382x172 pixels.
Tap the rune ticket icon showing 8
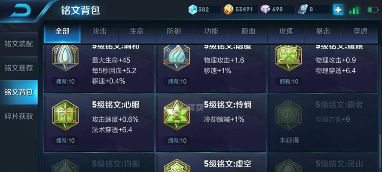(x=303, y=9)
